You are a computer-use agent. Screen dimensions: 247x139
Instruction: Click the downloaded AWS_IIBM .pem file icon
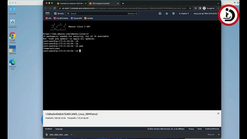[x=47, y=135]
